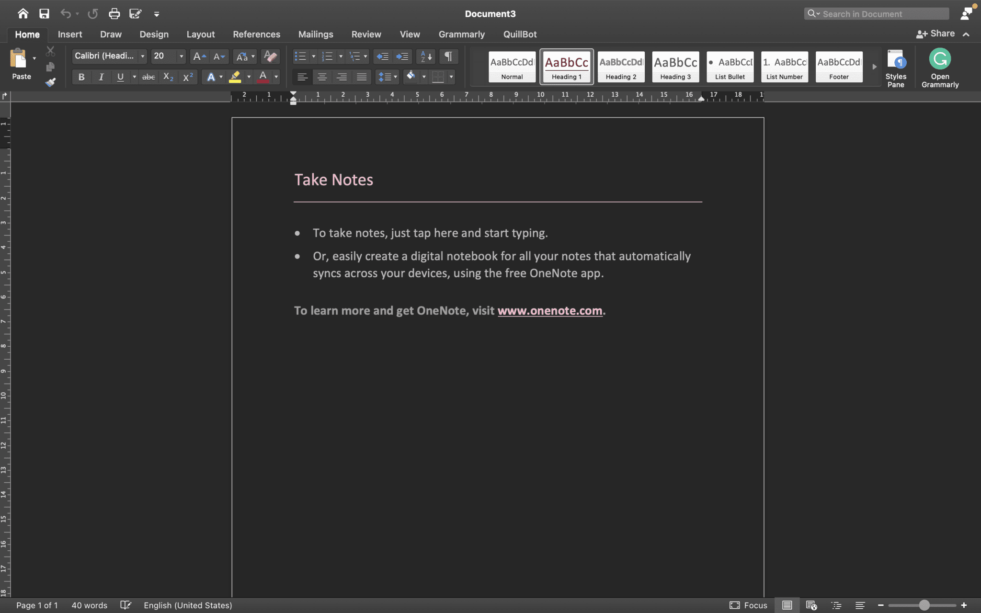Click the Subscript icon
Image resolution: width=981 pixels, height=613 pixels.
click(x=167, y=77)
